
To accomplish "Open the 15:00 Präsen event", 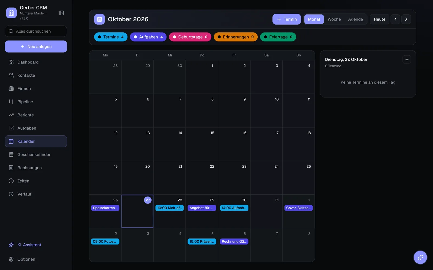I will click(202, 241).
